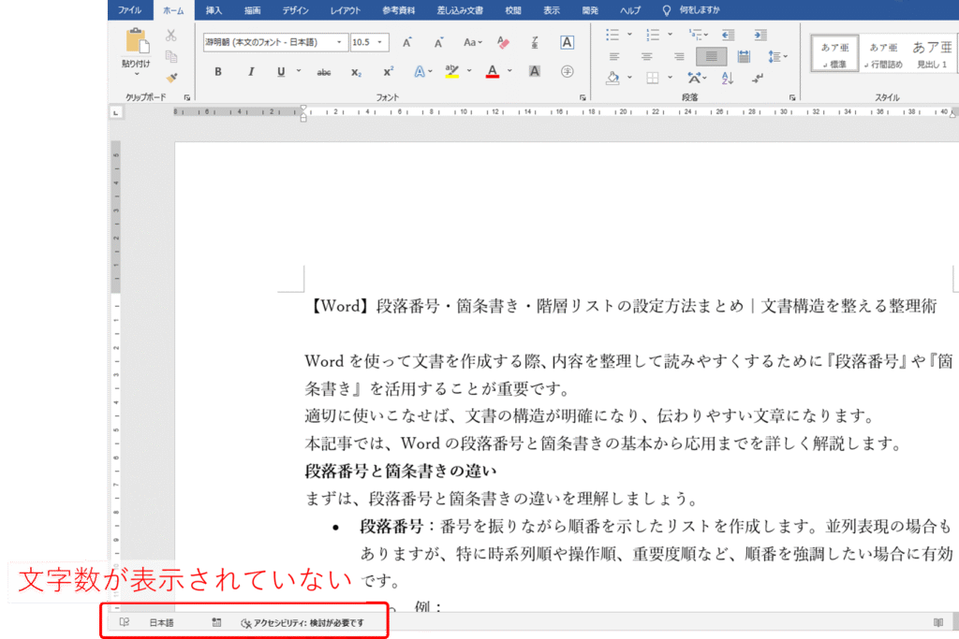Open the Aa change case dropdown

pos(472,42)
